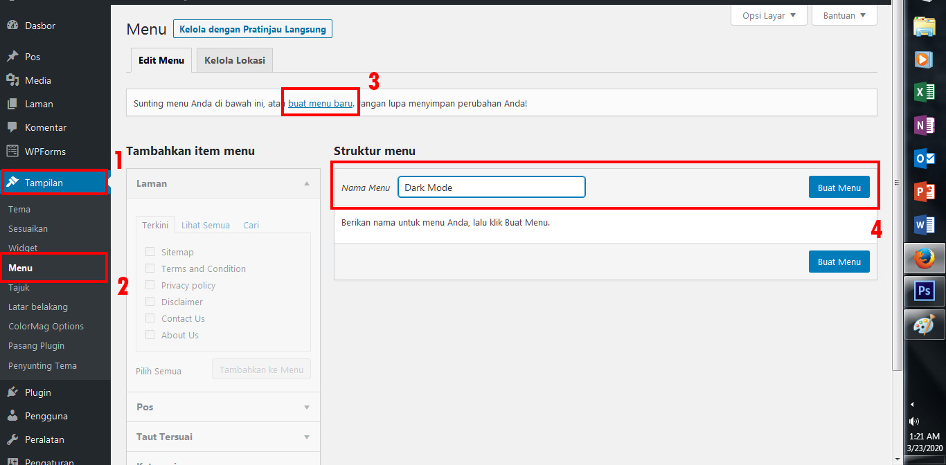Click the Dasbor dashboard icon
Image resolution: width=946 pixels, height=465 pixels.
pyautogui.click(x=12, y=26)
